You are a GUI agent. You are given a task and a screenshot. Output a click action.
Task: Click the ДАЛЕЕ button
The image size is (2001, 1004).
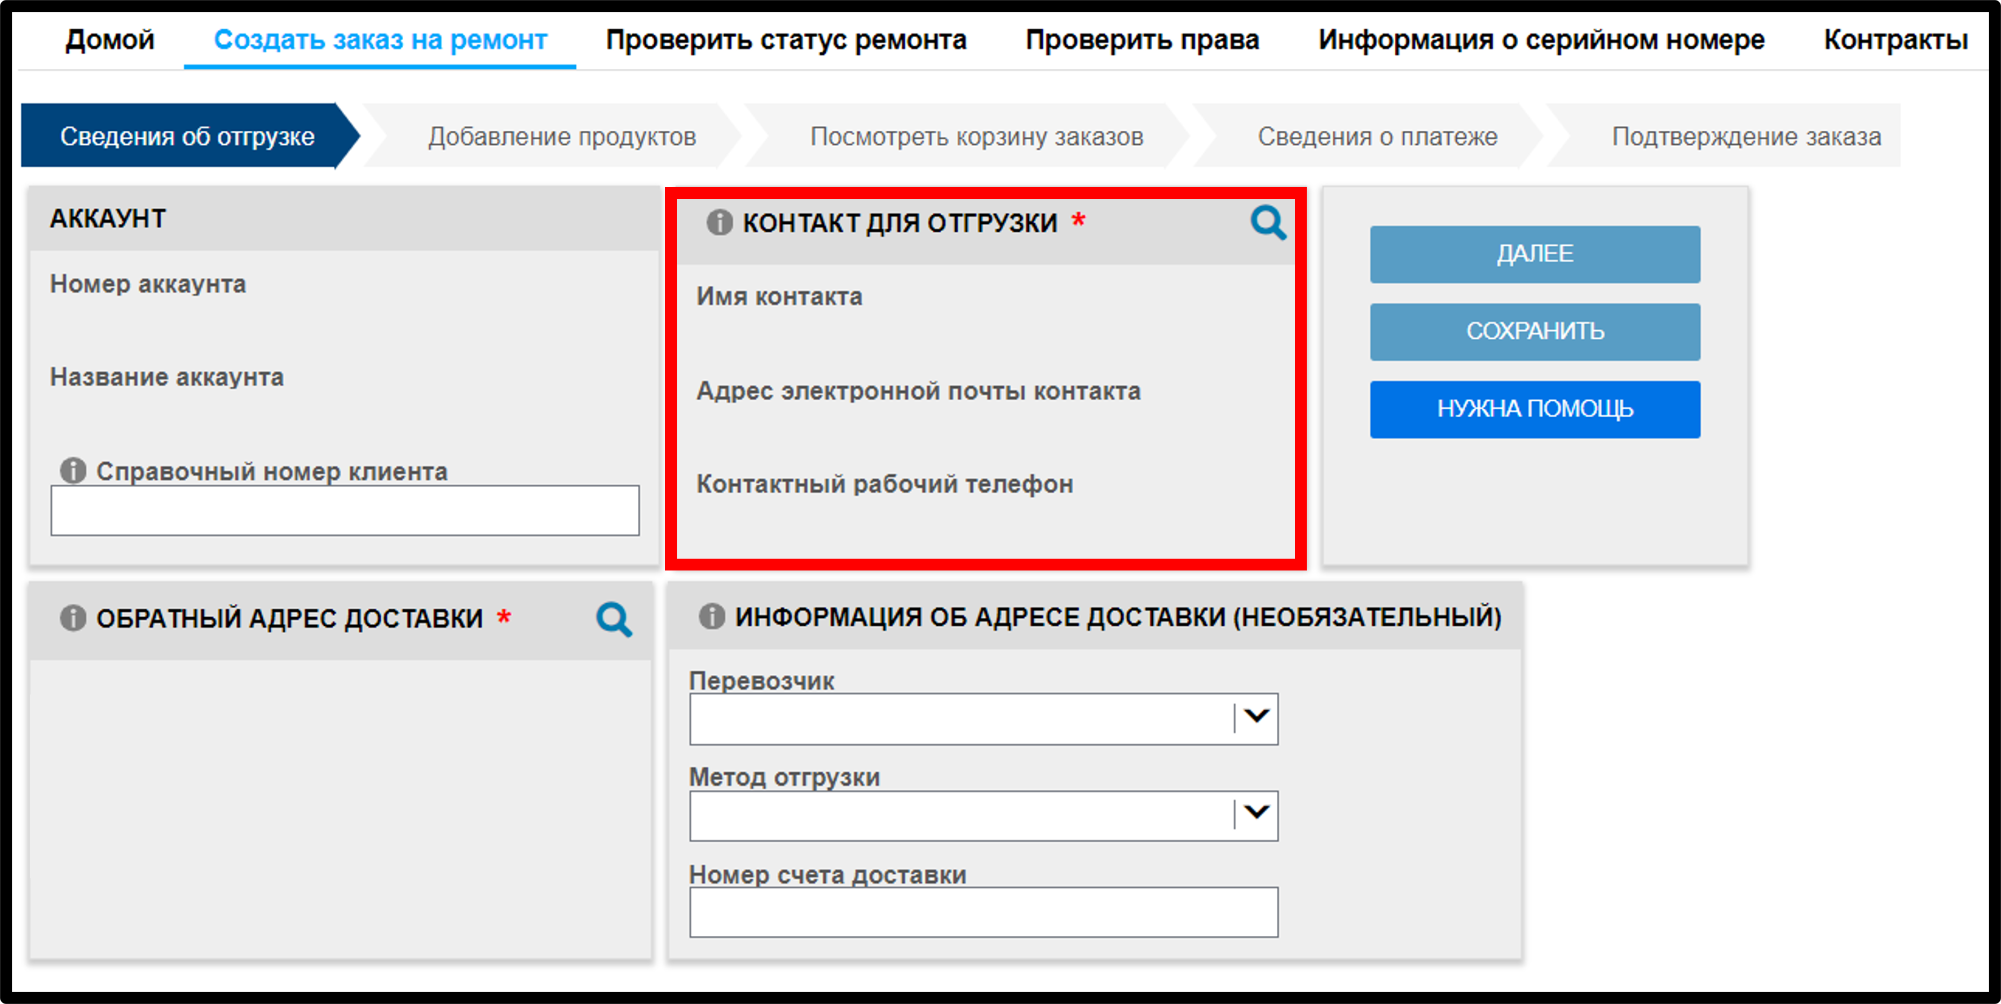(x=1535, y=254)
